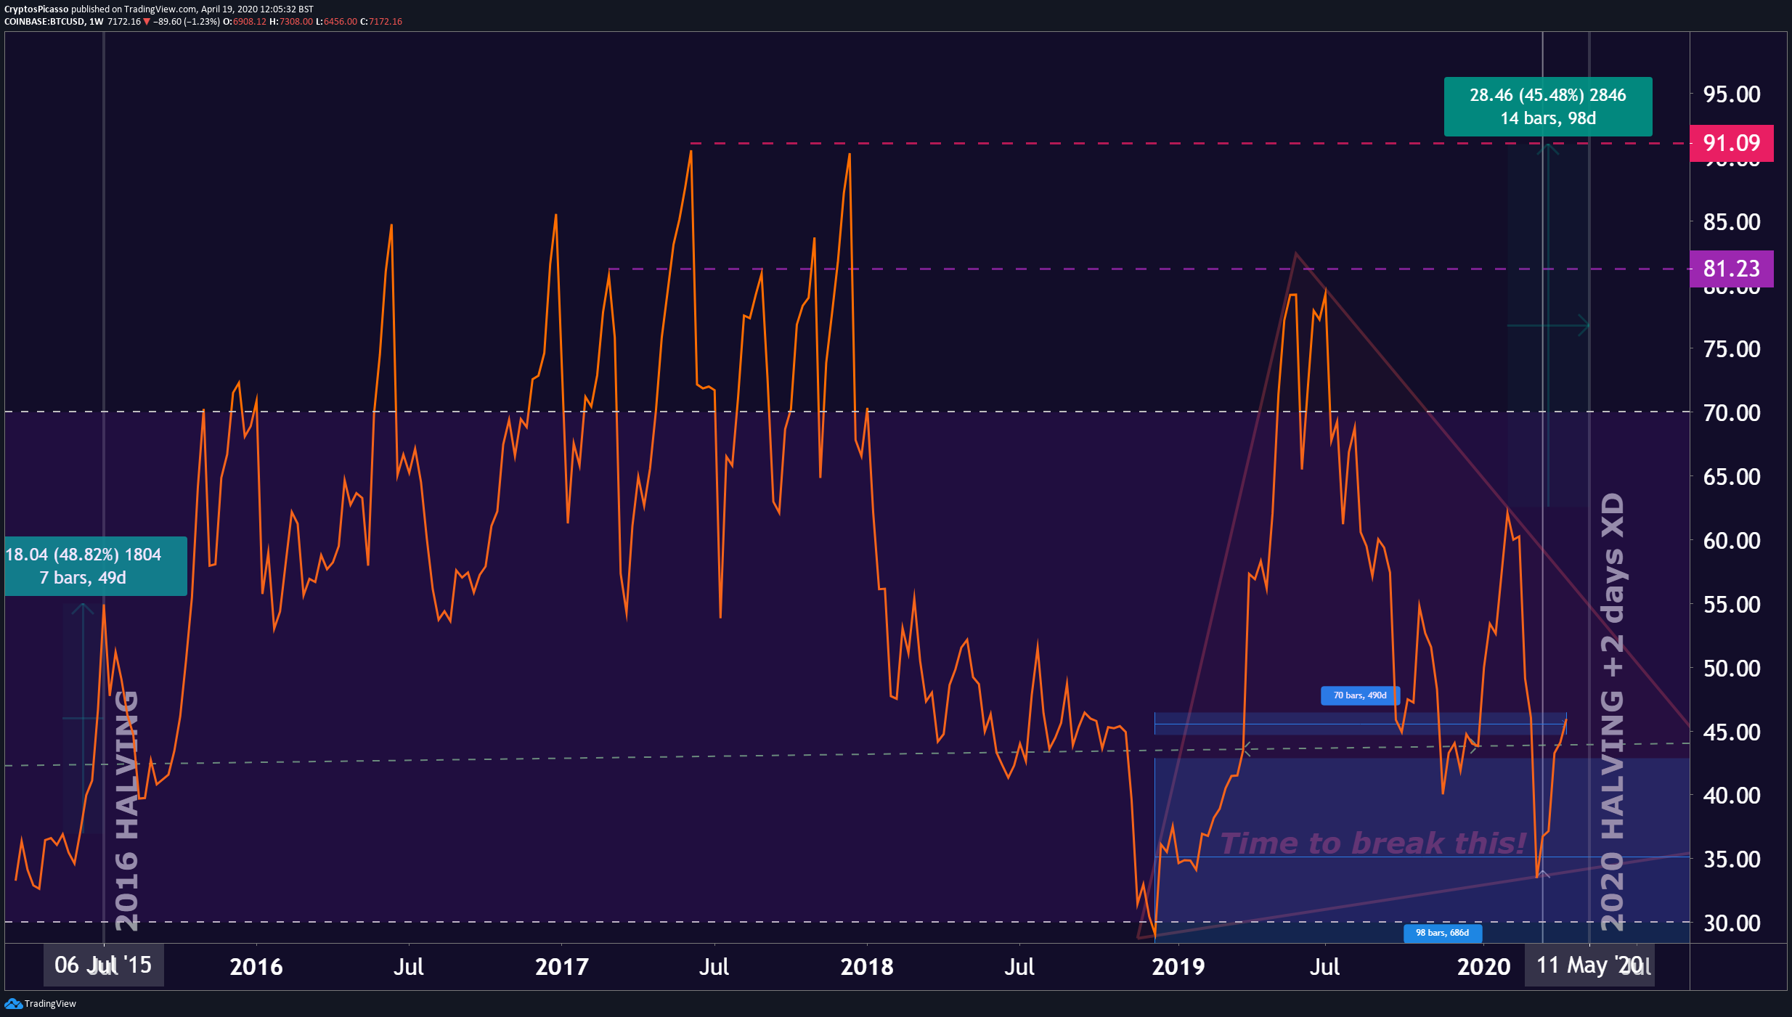Click the '98 bars, 686d' blue label

pyautogui.click(x=1443, y=933)
